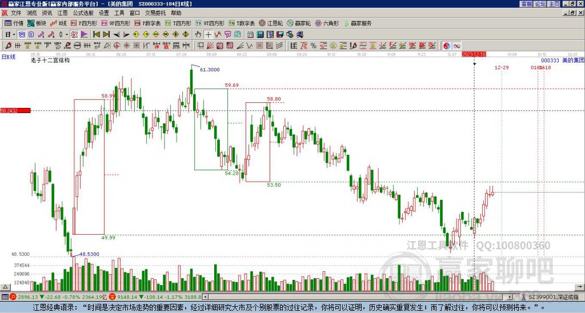
Task: Open the 江恩 menu
Action: pyautogui.click(x=63, y=13)
